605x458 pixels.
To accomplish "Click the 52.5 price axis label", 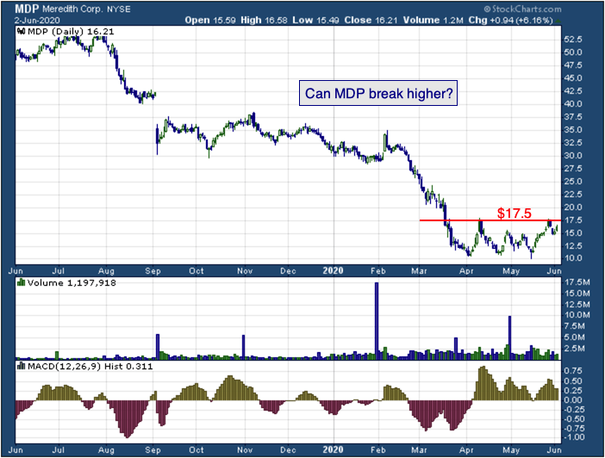I will 573,40.
